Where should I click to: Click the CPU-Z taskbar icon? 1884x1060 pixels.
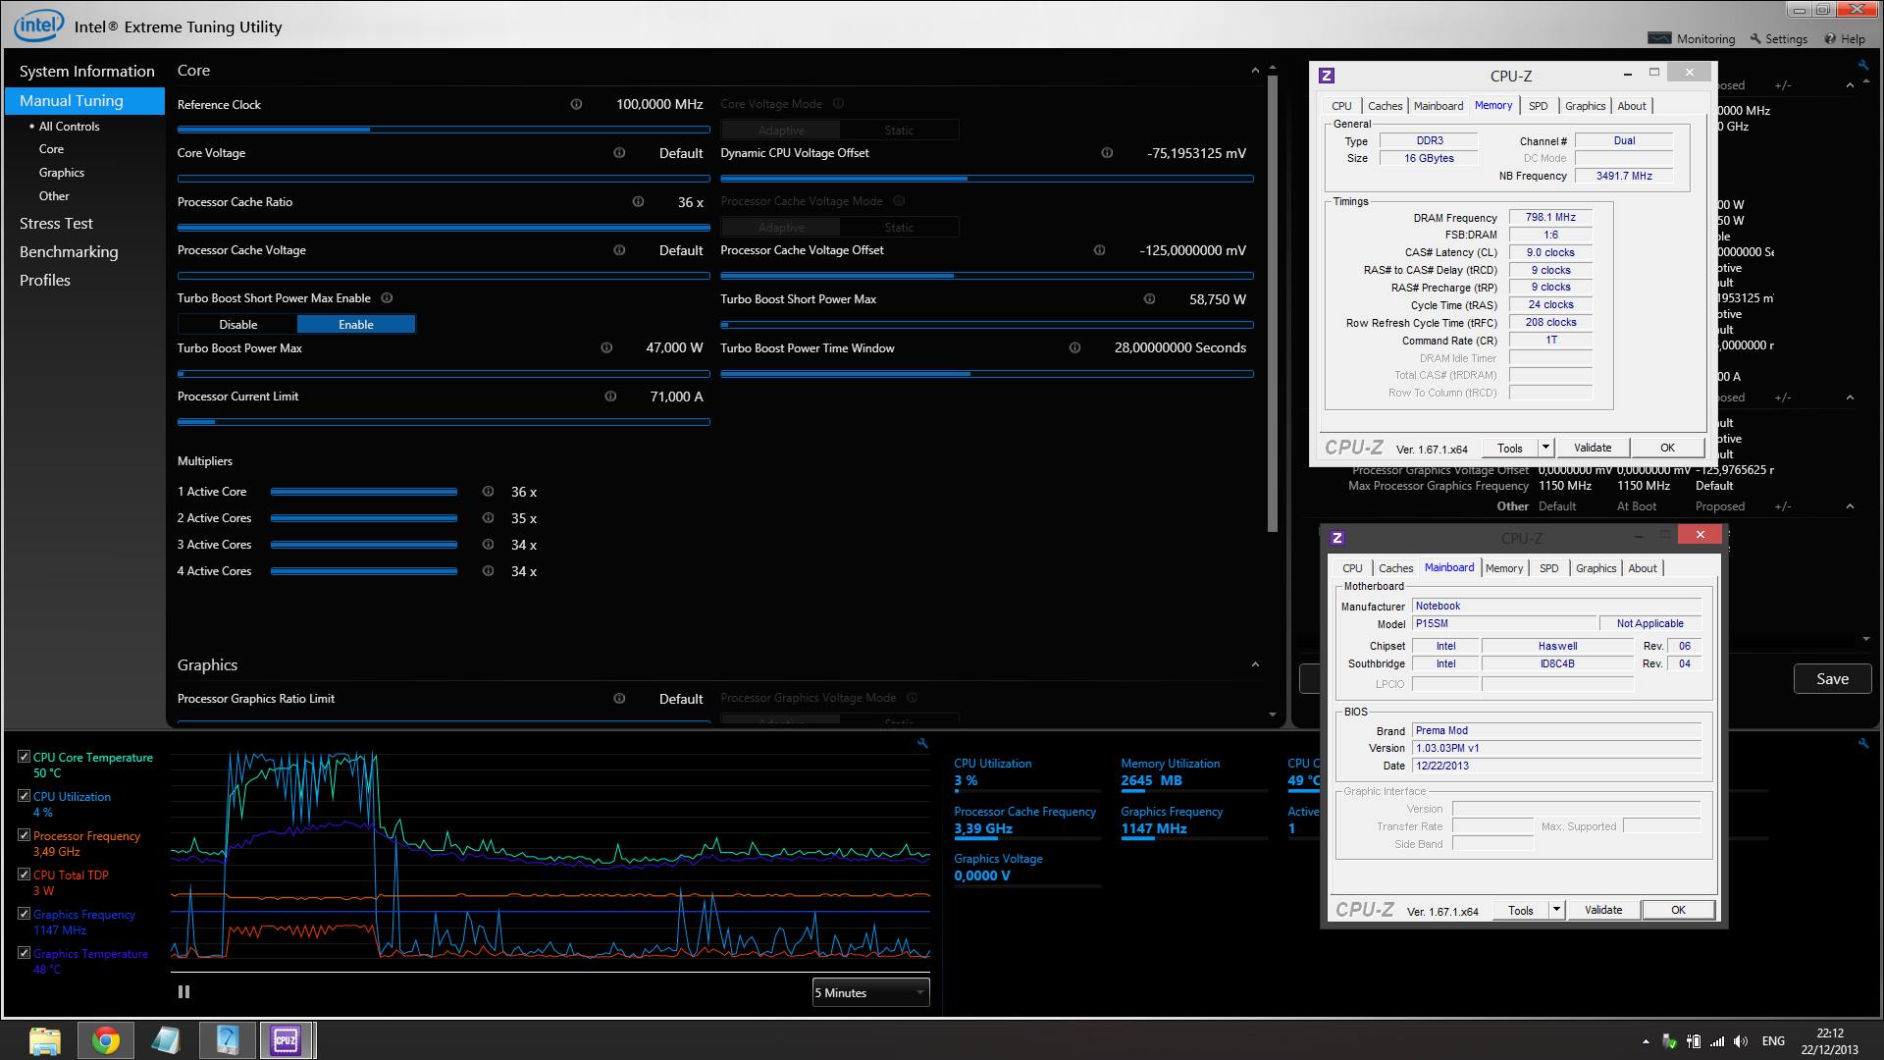pyautogui.click(x=286, y=1040)
